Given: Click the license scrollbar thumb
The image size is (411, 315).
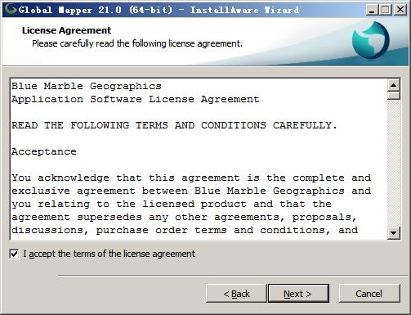Looking at the screenshot, I should coord(394,96).
